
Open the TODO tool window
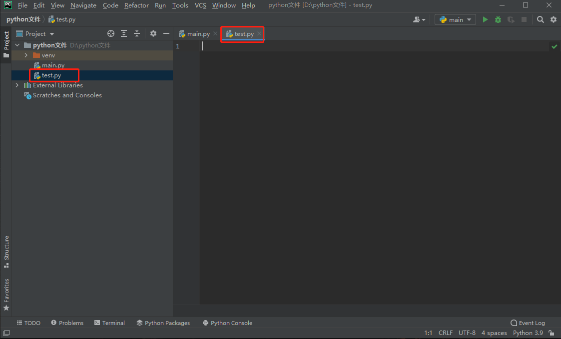click(x=28, y=323)
